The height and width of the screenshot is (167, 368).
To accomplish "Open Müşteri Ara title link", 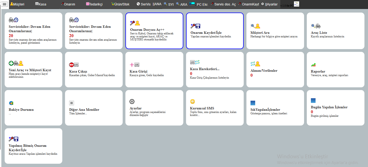I will (x=260, y=33).
